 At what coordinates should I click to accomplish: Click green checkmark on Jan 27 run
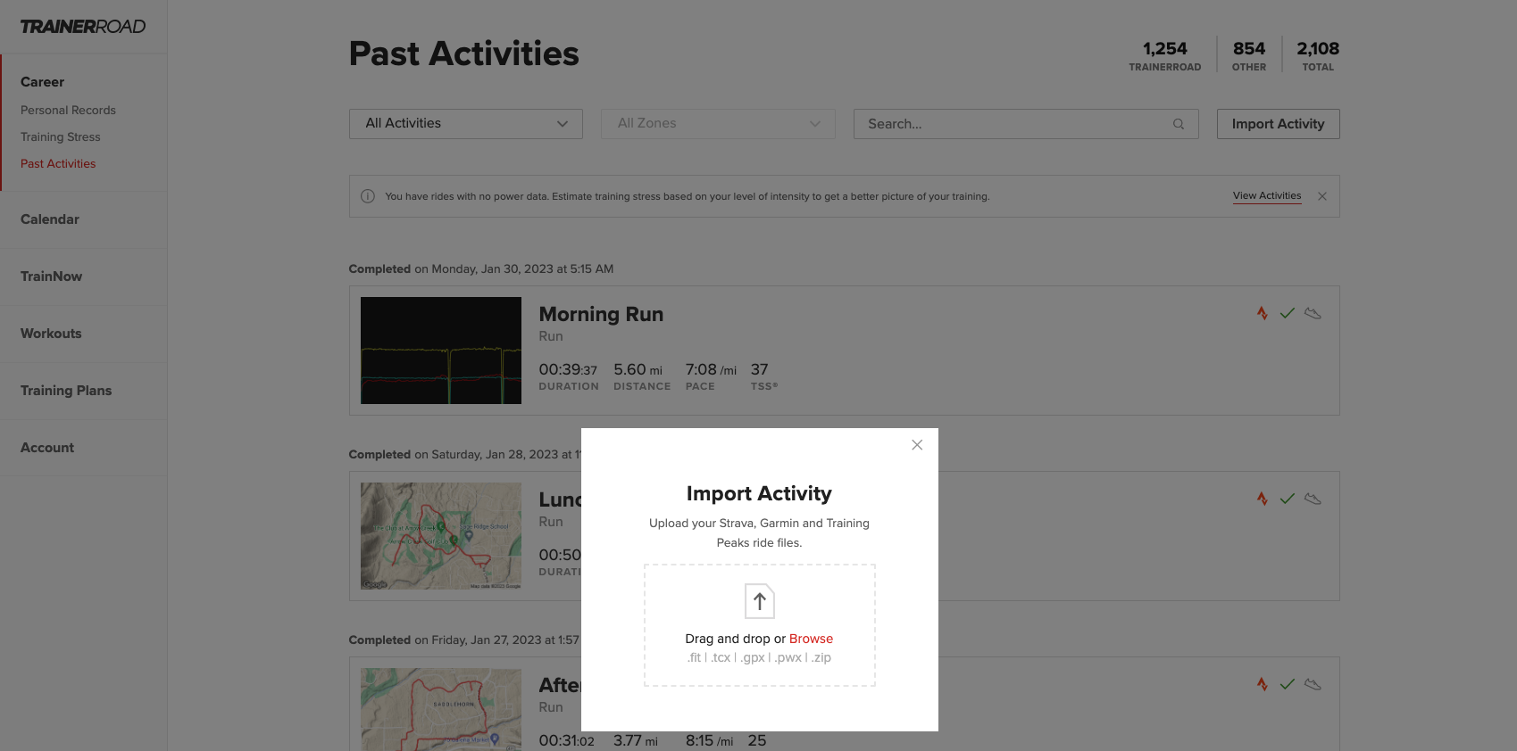click(1288, 684)
